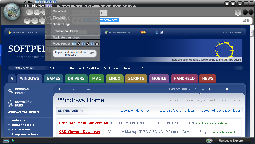Open Download Hubs
The height and width of the screenshot is (144, 255).
click(x=20, y=104)
